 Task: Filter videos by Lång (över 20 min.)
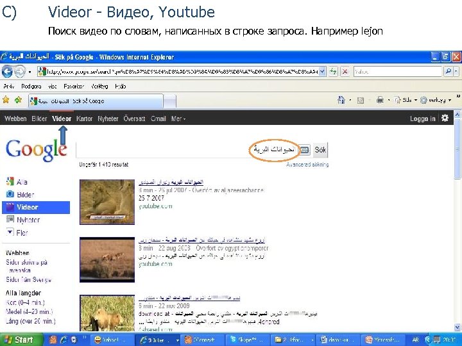(x=31, y=321)
